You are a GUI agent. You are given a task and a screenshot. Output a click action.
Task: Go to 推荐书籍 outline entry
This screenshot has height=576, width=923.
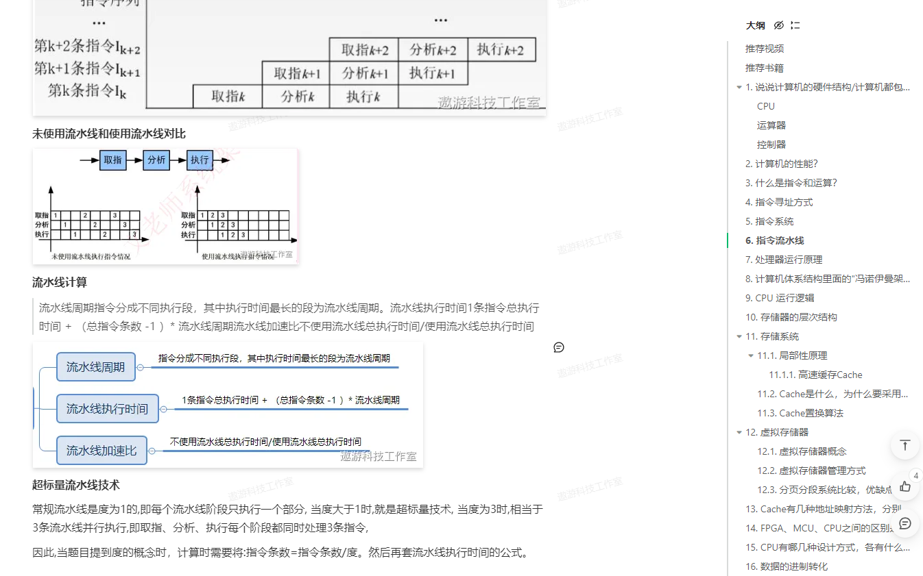click(765, 68)
